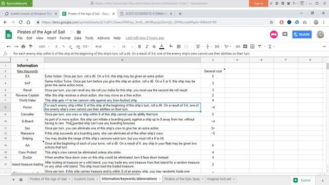Click the blue SHARE button
The height and width of the screenshot is (185, 329).
click(x=302, y=34)
